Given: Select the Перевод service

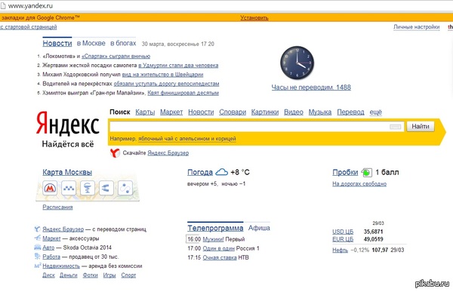Looking at the screenshot, I should [x=350, y=112].
